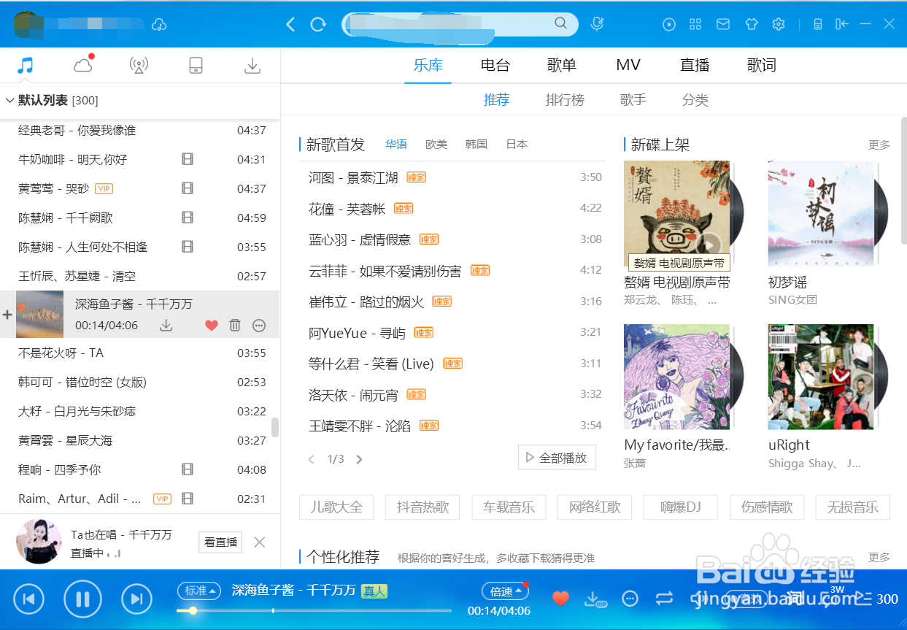Open the 标准 audio quality dropdown
This screenshot has width=907, height=630.
point(199,591)
